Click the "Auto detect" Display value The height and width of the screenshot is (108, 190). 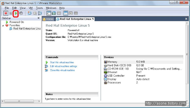[x=143, y=79]
